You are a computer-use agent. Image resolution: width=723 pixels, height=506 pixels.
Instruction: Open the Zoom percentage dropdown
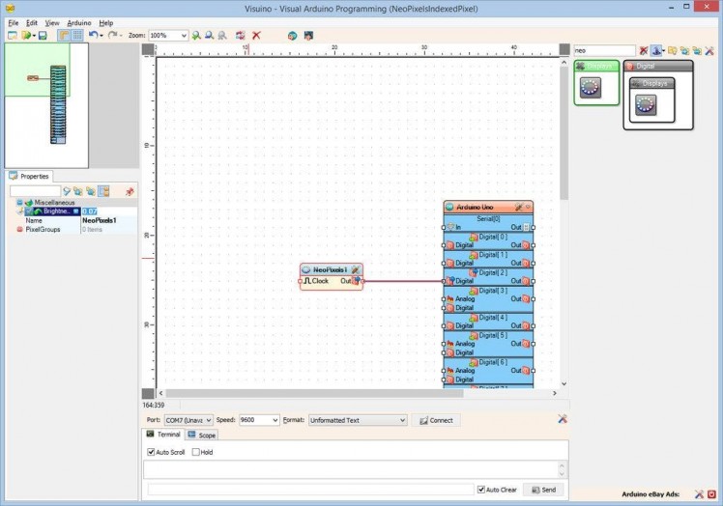(x=183, y=36)
